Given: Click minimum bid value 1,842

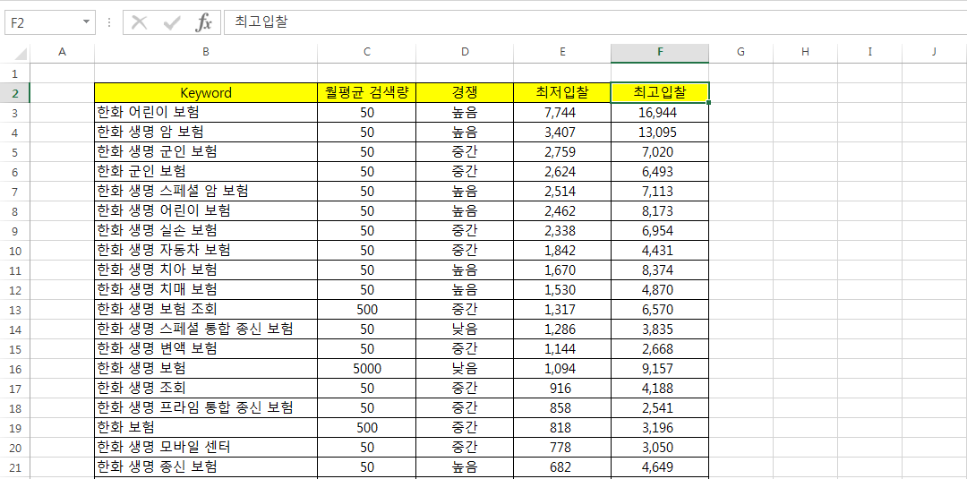Looking at the screenshot, I should coord(562,251).
